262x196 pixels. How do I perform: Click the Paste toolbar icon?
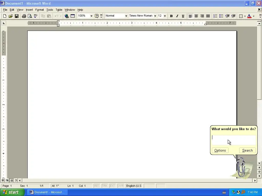coord(49,16)
